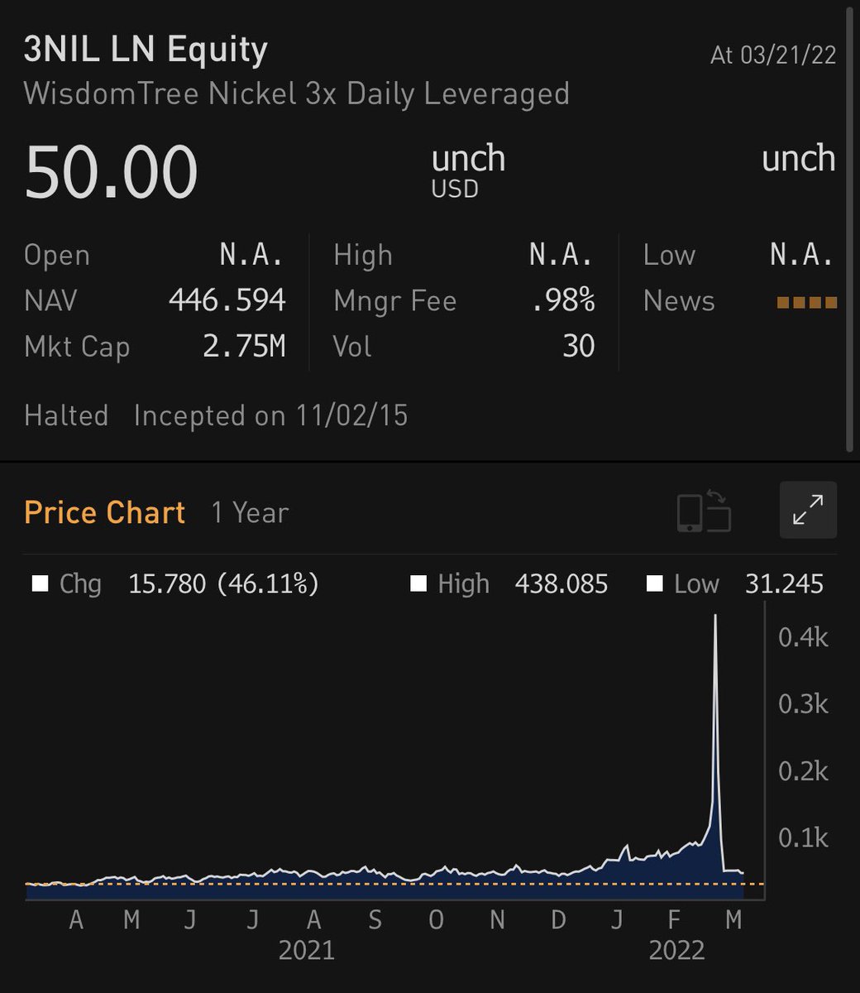Select the WisdomTree Nickel 3x Daily Leveraged name
This screenshot has width=860, height=993.
296,94
